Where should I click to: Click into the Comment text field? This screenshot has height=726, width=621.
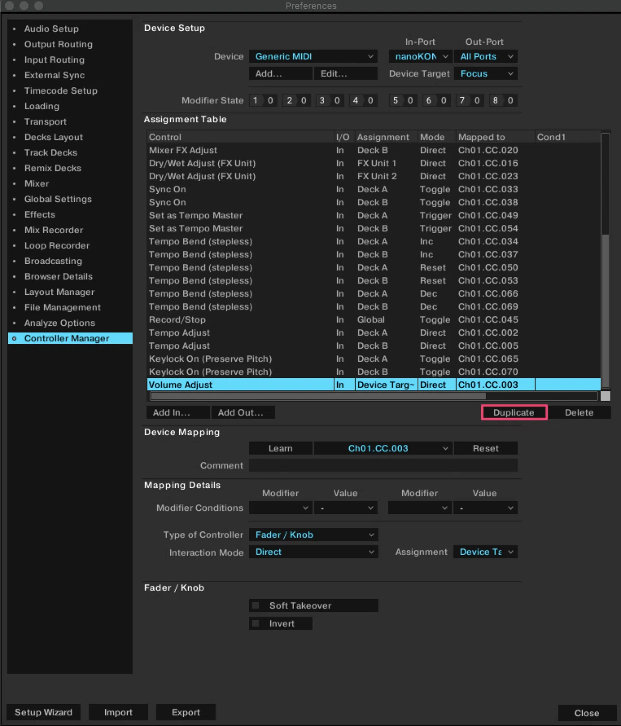pyautogui.click(x=383, y=465)
